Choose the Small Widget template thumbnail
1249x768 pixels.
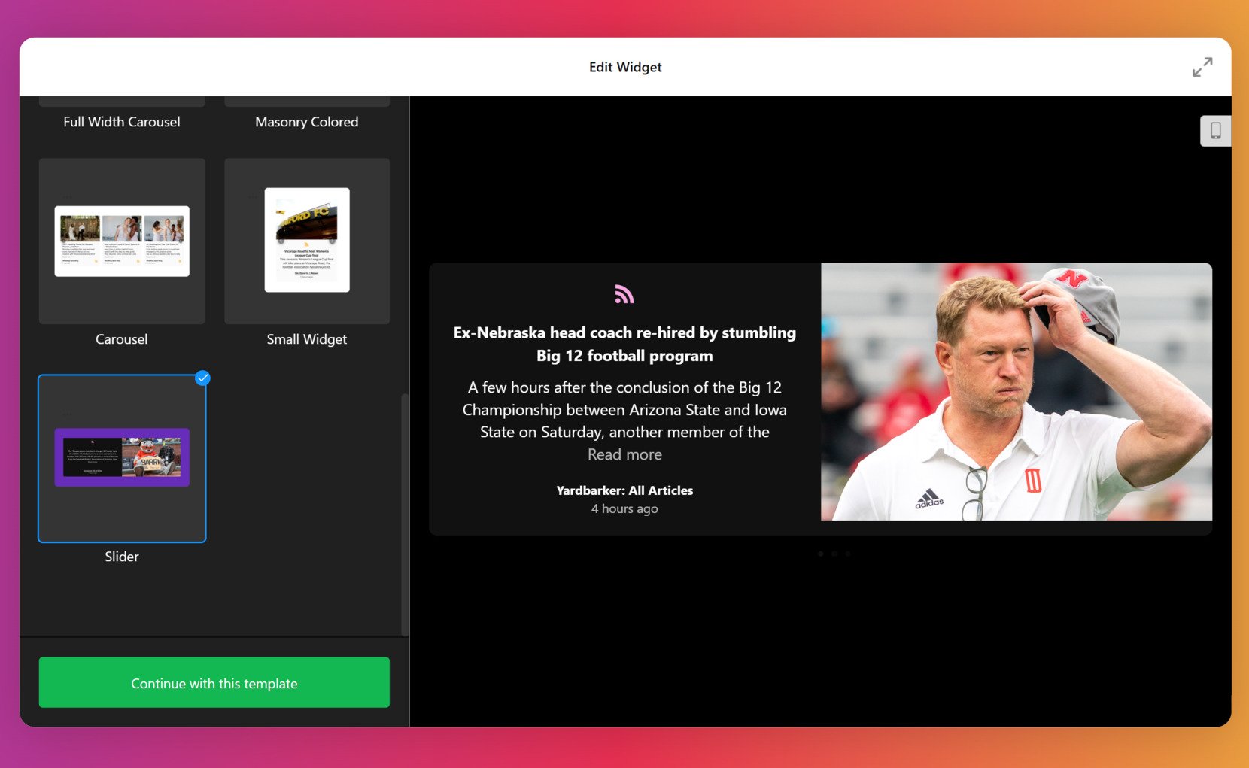tap(307, 241)
